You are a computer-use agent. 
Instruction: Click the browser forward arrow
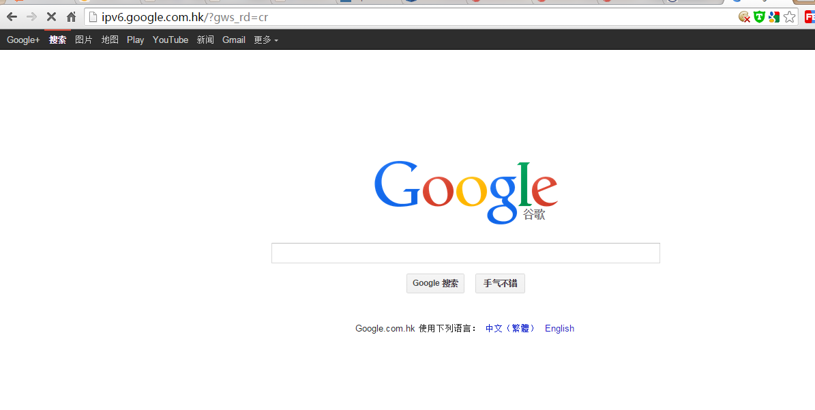coord(31,17)
